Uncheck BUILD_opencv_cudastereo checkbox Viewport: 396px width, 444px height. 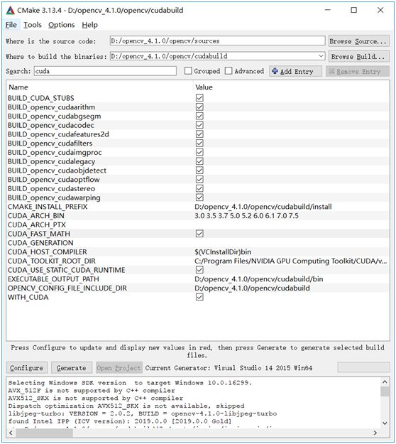point(199,188)
